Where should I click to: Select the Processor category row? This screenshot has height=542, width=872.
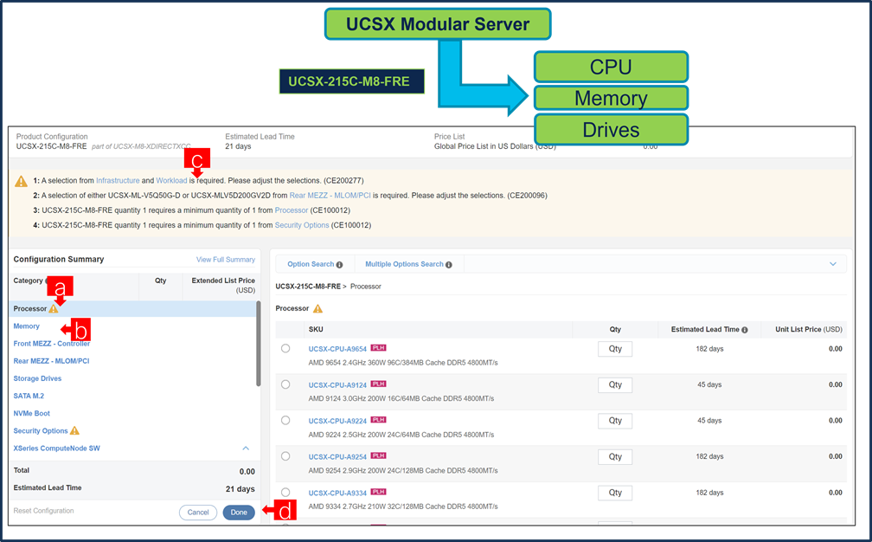pyautogui.click(x=132, y=309)
